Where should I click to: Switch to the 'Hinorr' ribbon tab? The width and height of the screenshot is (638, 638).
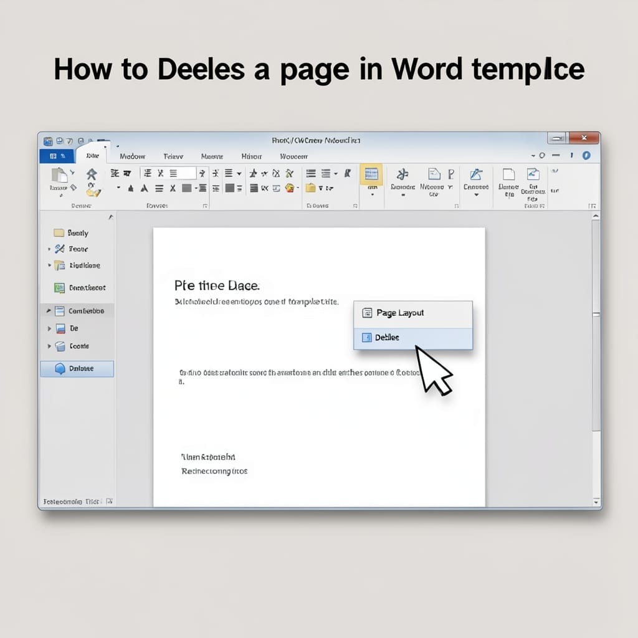point(252,156)
